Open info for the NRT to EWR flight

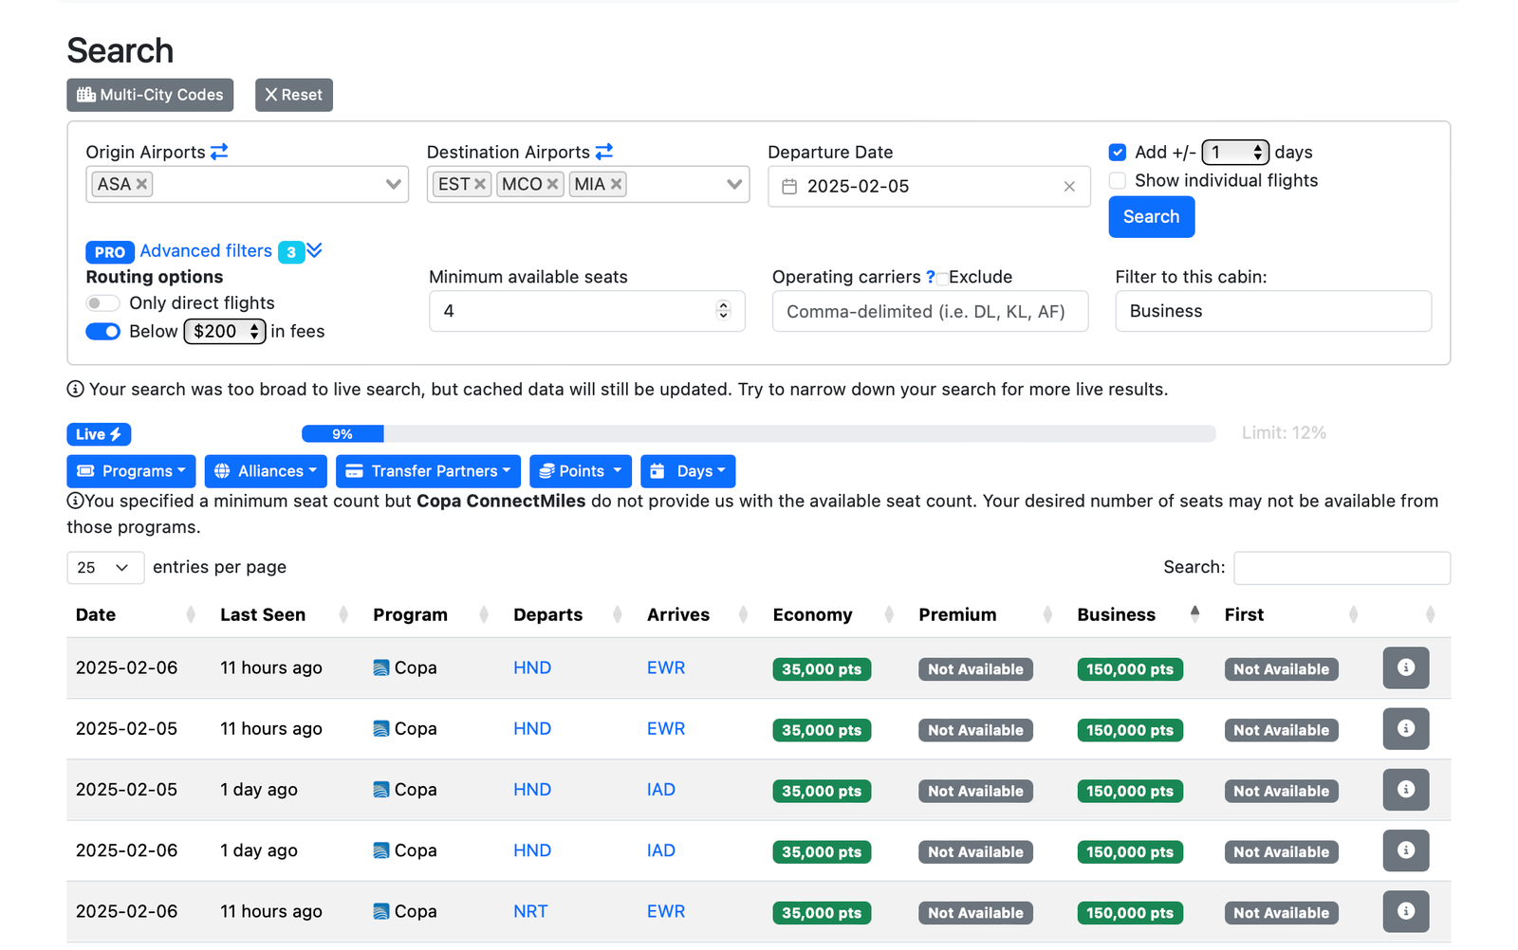(1405, 911)
